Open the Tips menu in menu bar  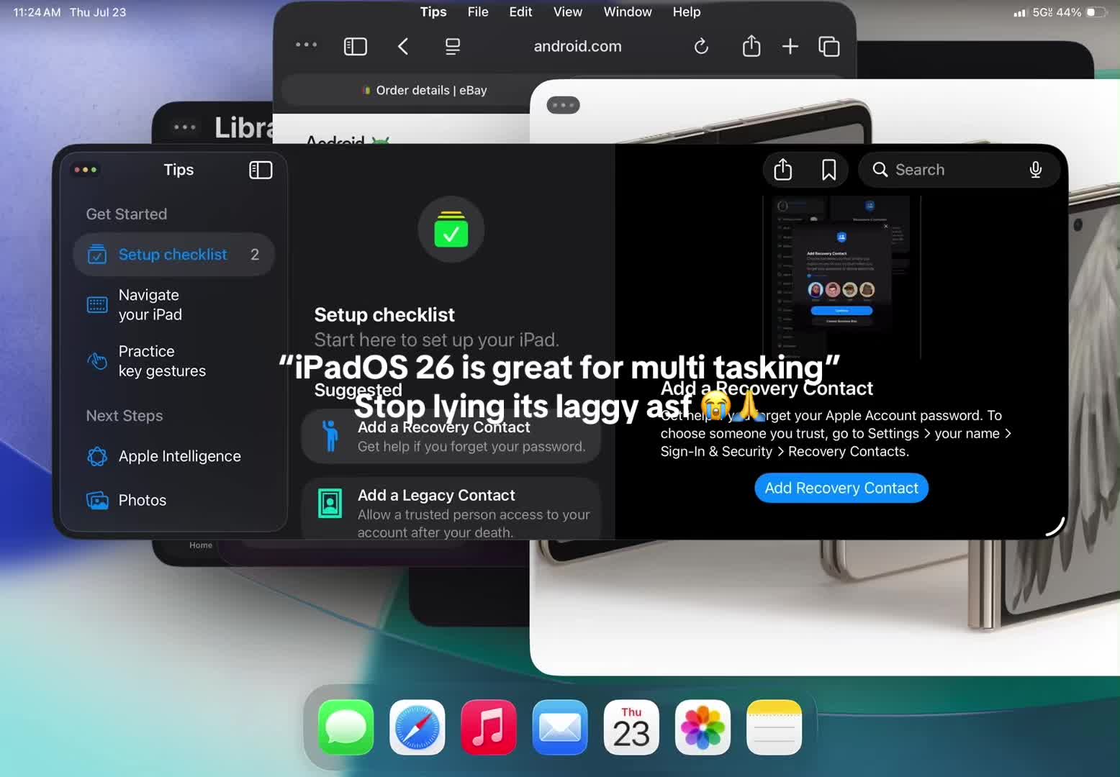(433, 12)
